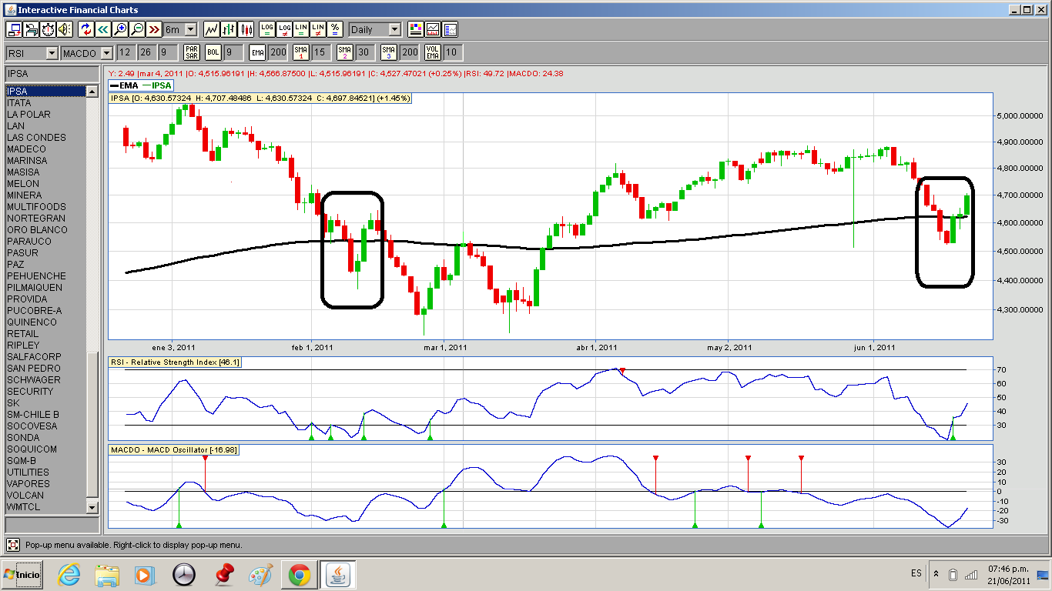Image resolution: width=1052 pixels, height=591 pixels.
Task: Click the Java application taskbar icon
Action: point(338,574)
